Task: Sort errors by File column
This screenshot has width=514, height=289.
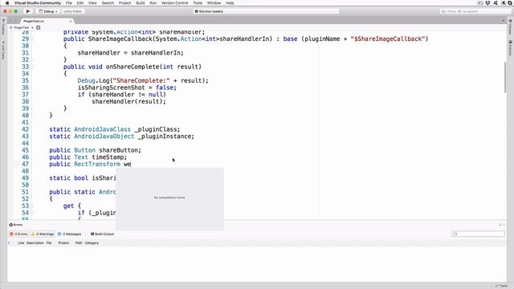Action: tap(49, 242)
